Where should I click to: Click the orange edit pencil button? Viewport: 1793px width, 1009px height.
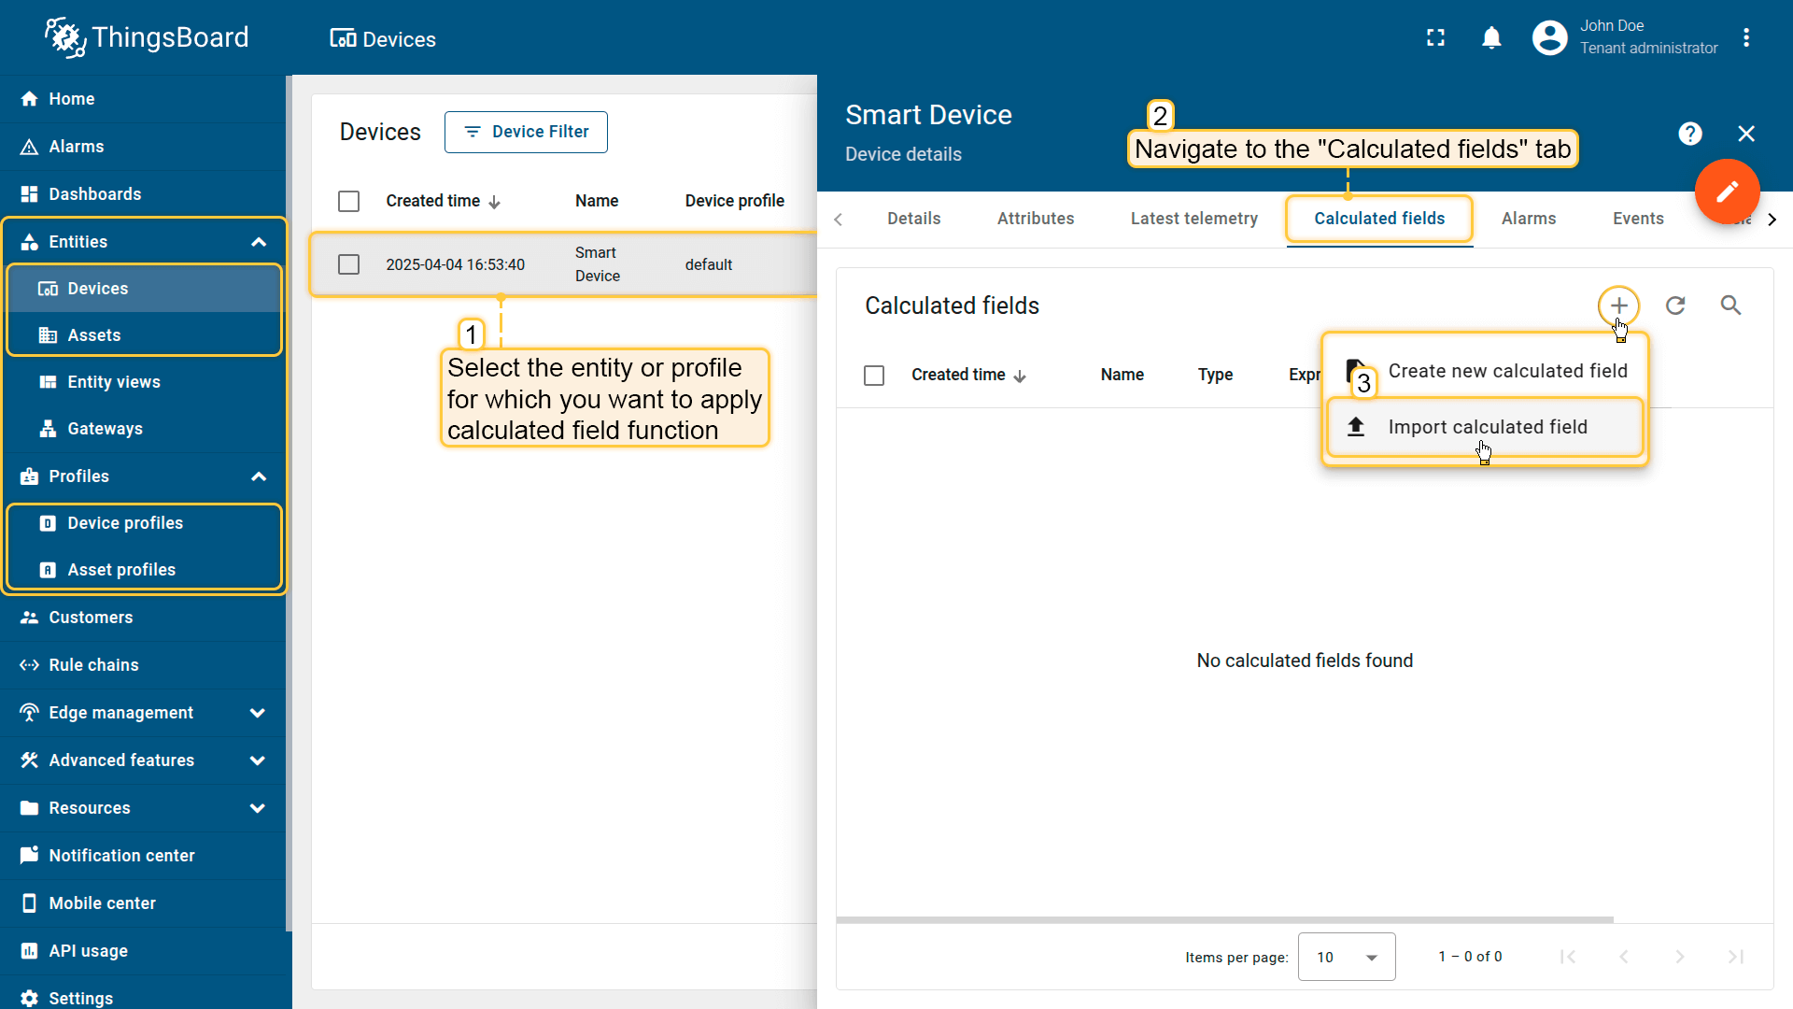pos(1727,192)
